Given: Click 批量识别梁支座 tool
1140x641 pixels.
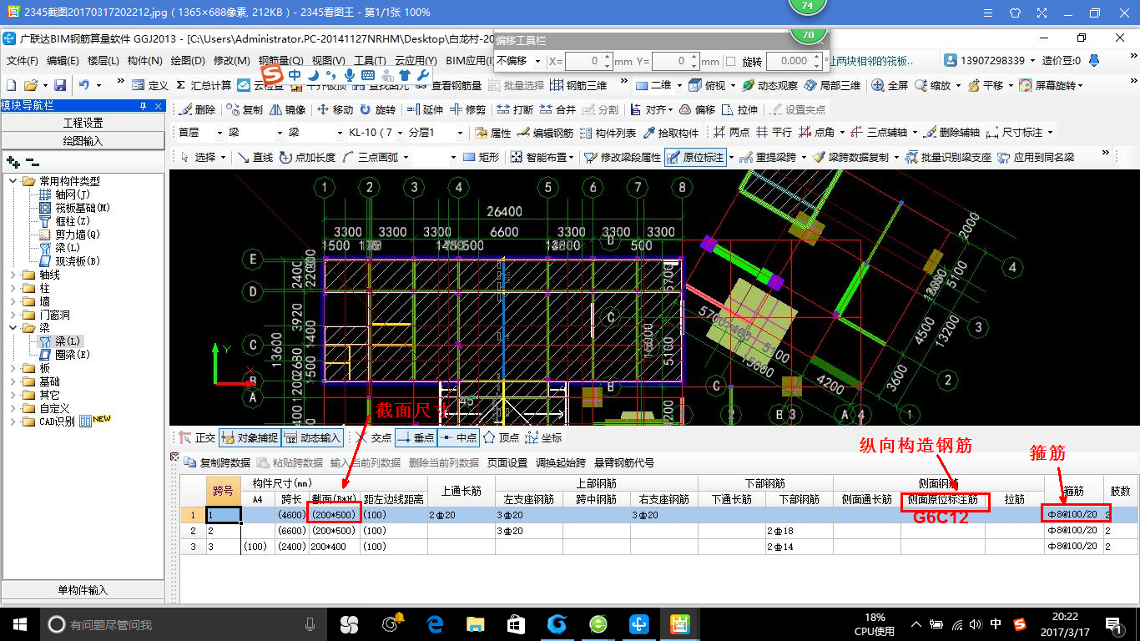Looking at the screenshot, I should click(949, 157).
